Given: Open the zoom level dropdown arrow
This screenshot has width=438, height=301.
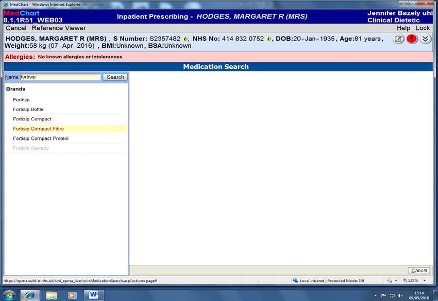Looking at the screenshot, I should pos(424,280).
